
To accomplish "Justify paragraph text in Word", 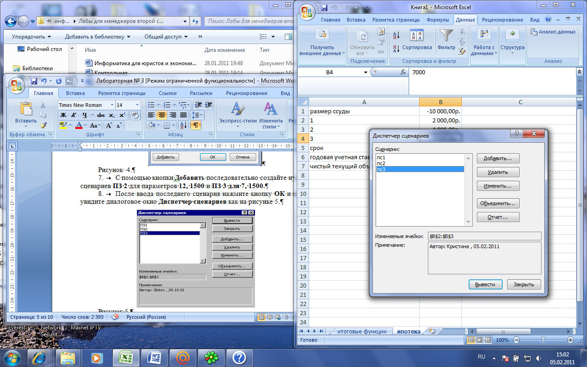I will [x=183, y=115].
